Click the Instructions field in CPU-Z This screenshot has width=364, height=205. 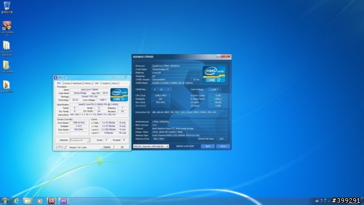pyautogui.click(x=98, y=115)
